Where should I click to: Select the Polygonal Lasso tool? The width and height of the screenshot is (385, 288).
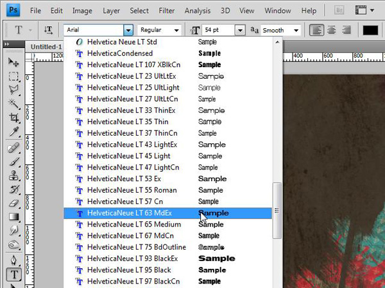[13, 90]
